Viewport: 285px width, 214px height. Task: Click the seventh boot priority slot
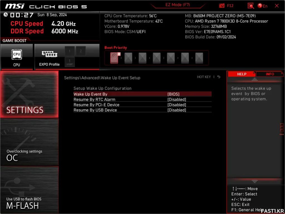click(199, 58)
